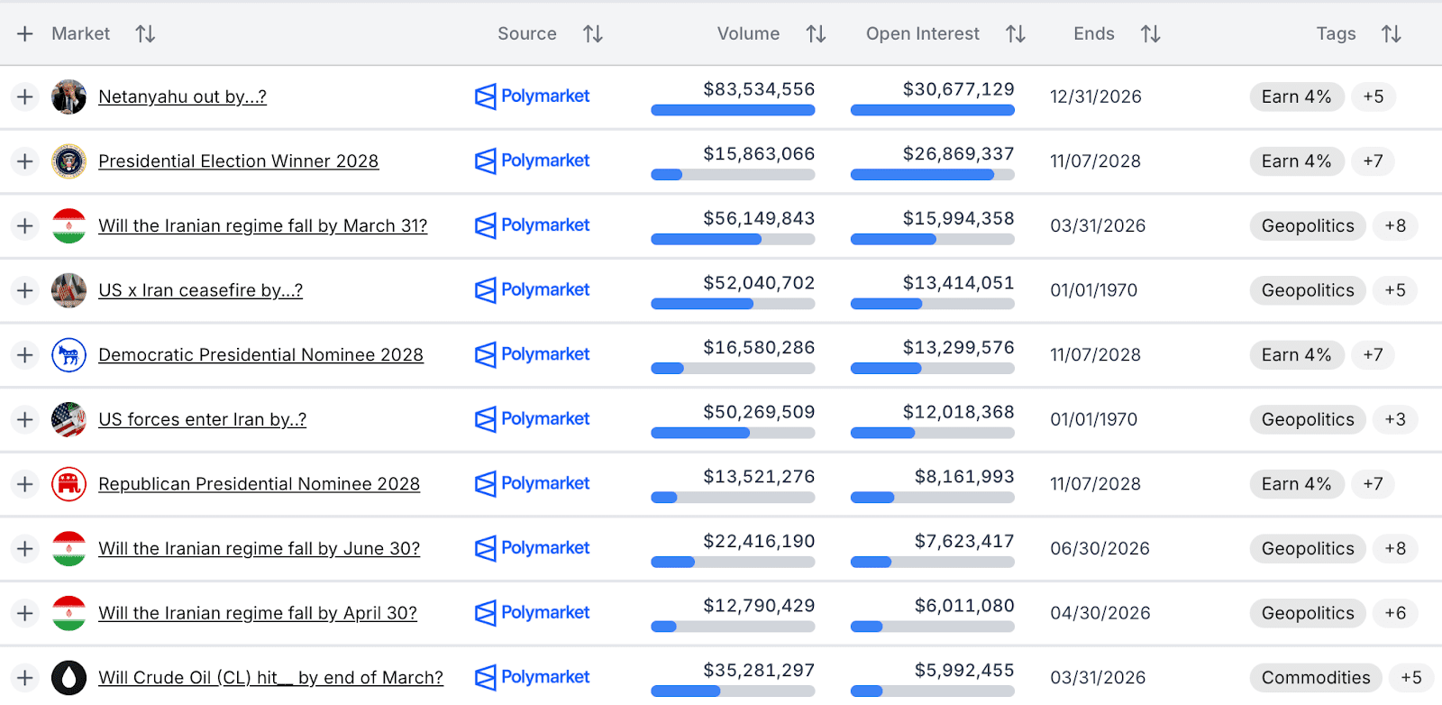Expand the US x Iran ceasefire row
Screen dimensions: 1442x705
click(25, 290)
